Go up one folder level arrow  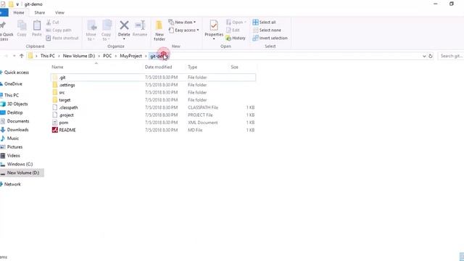[22, 56]
